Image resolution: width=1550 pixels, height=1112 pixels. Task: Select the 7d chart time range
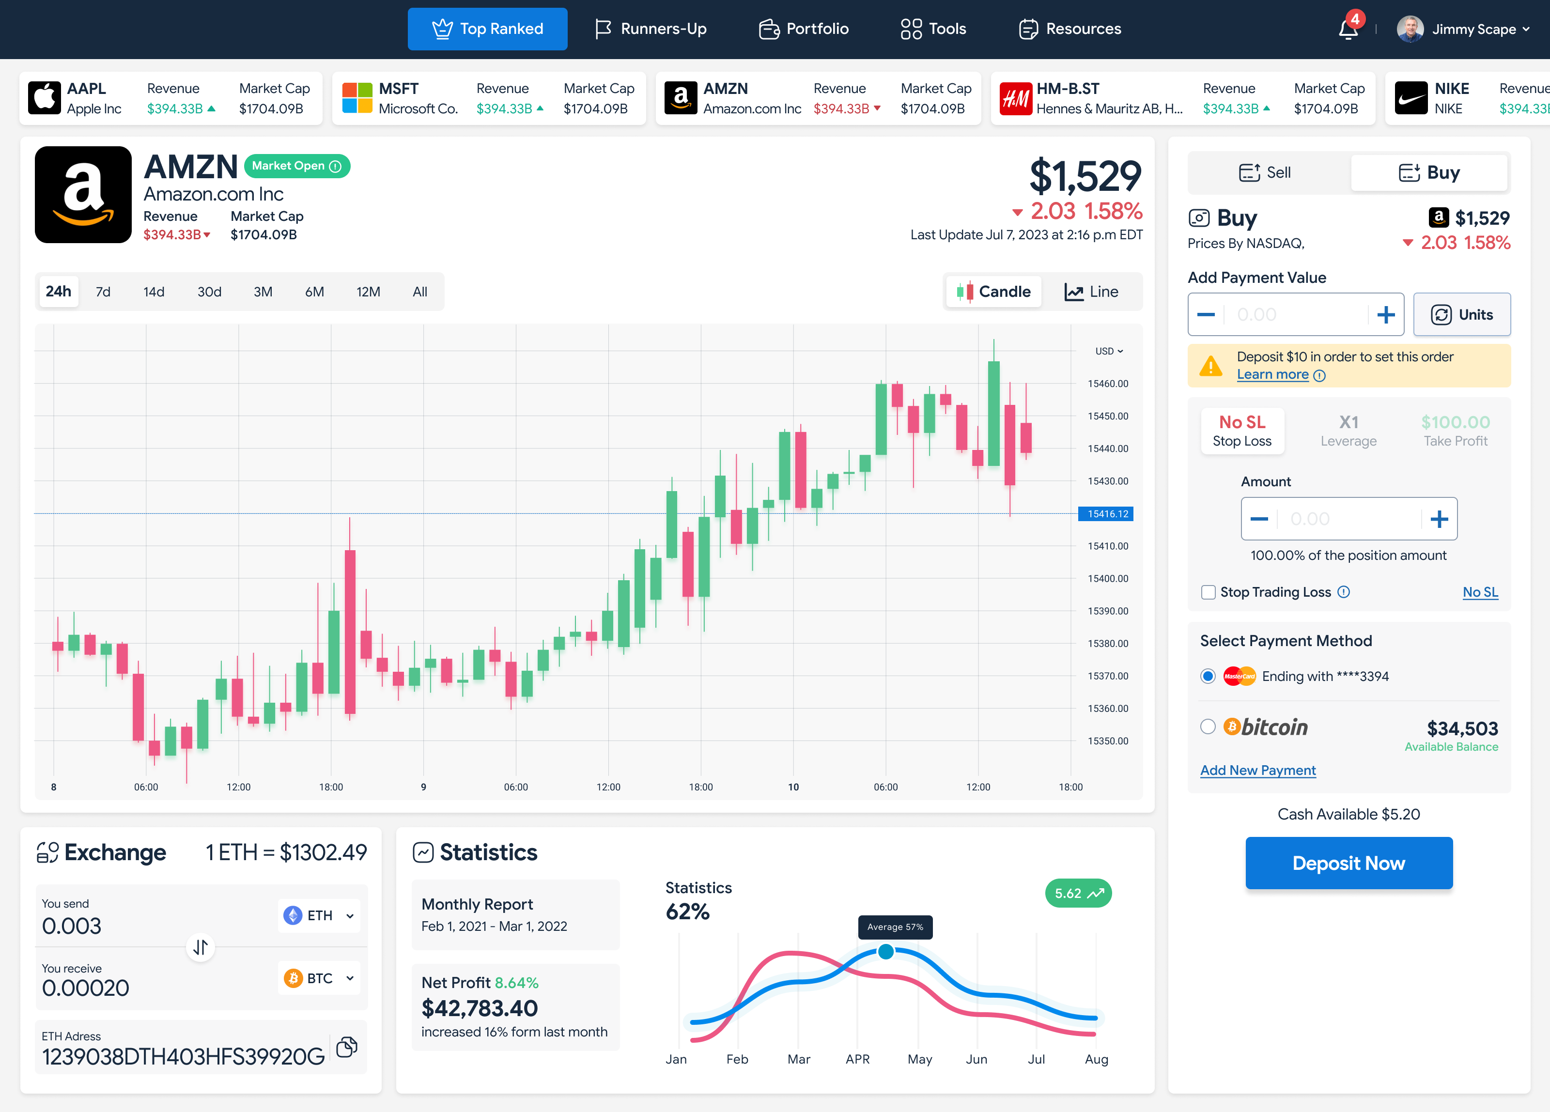click(x=103, y=292)
